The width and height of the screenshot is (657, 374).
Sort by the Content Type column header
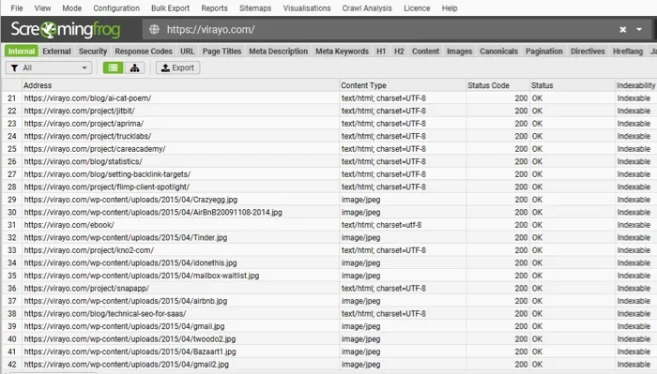pos(403,85)
